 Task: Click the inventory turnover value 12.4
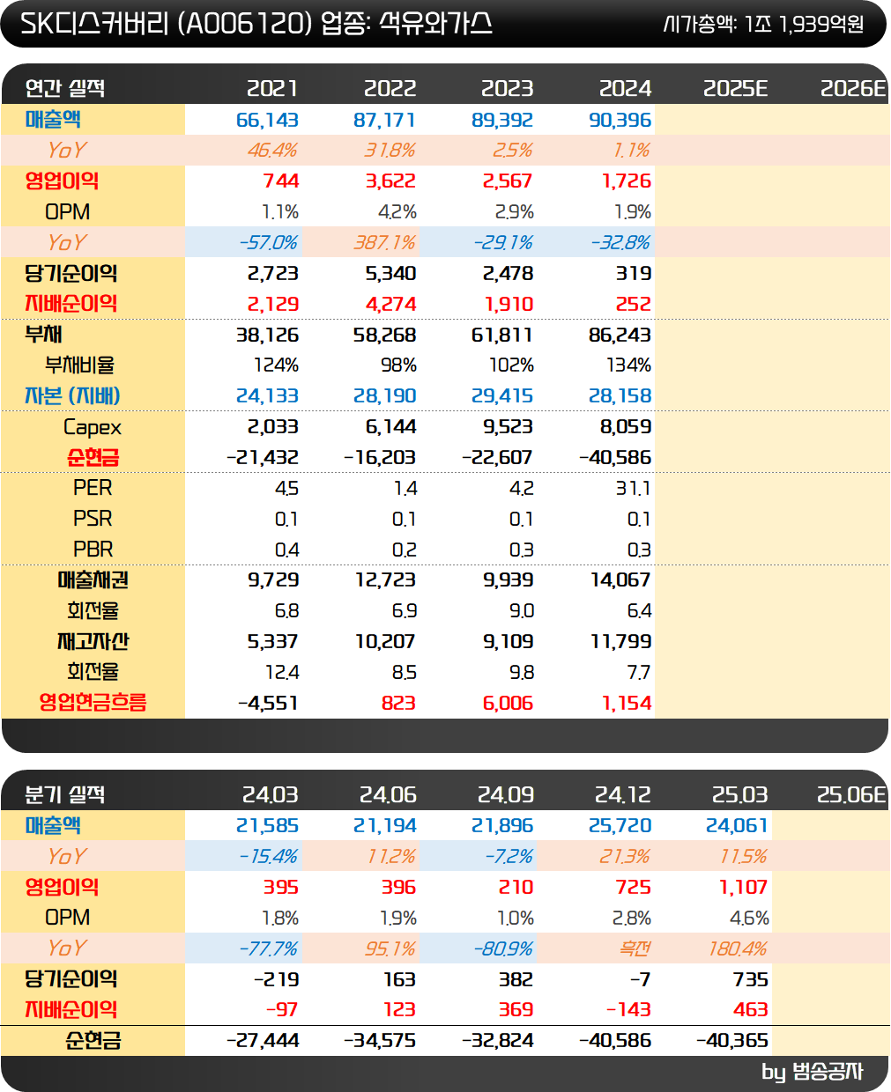282,672
